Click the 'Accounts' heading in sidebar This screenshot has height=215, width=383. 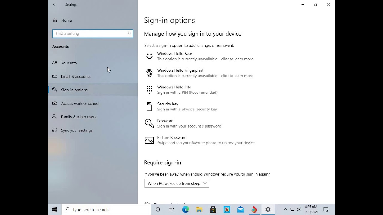(60, 47)
